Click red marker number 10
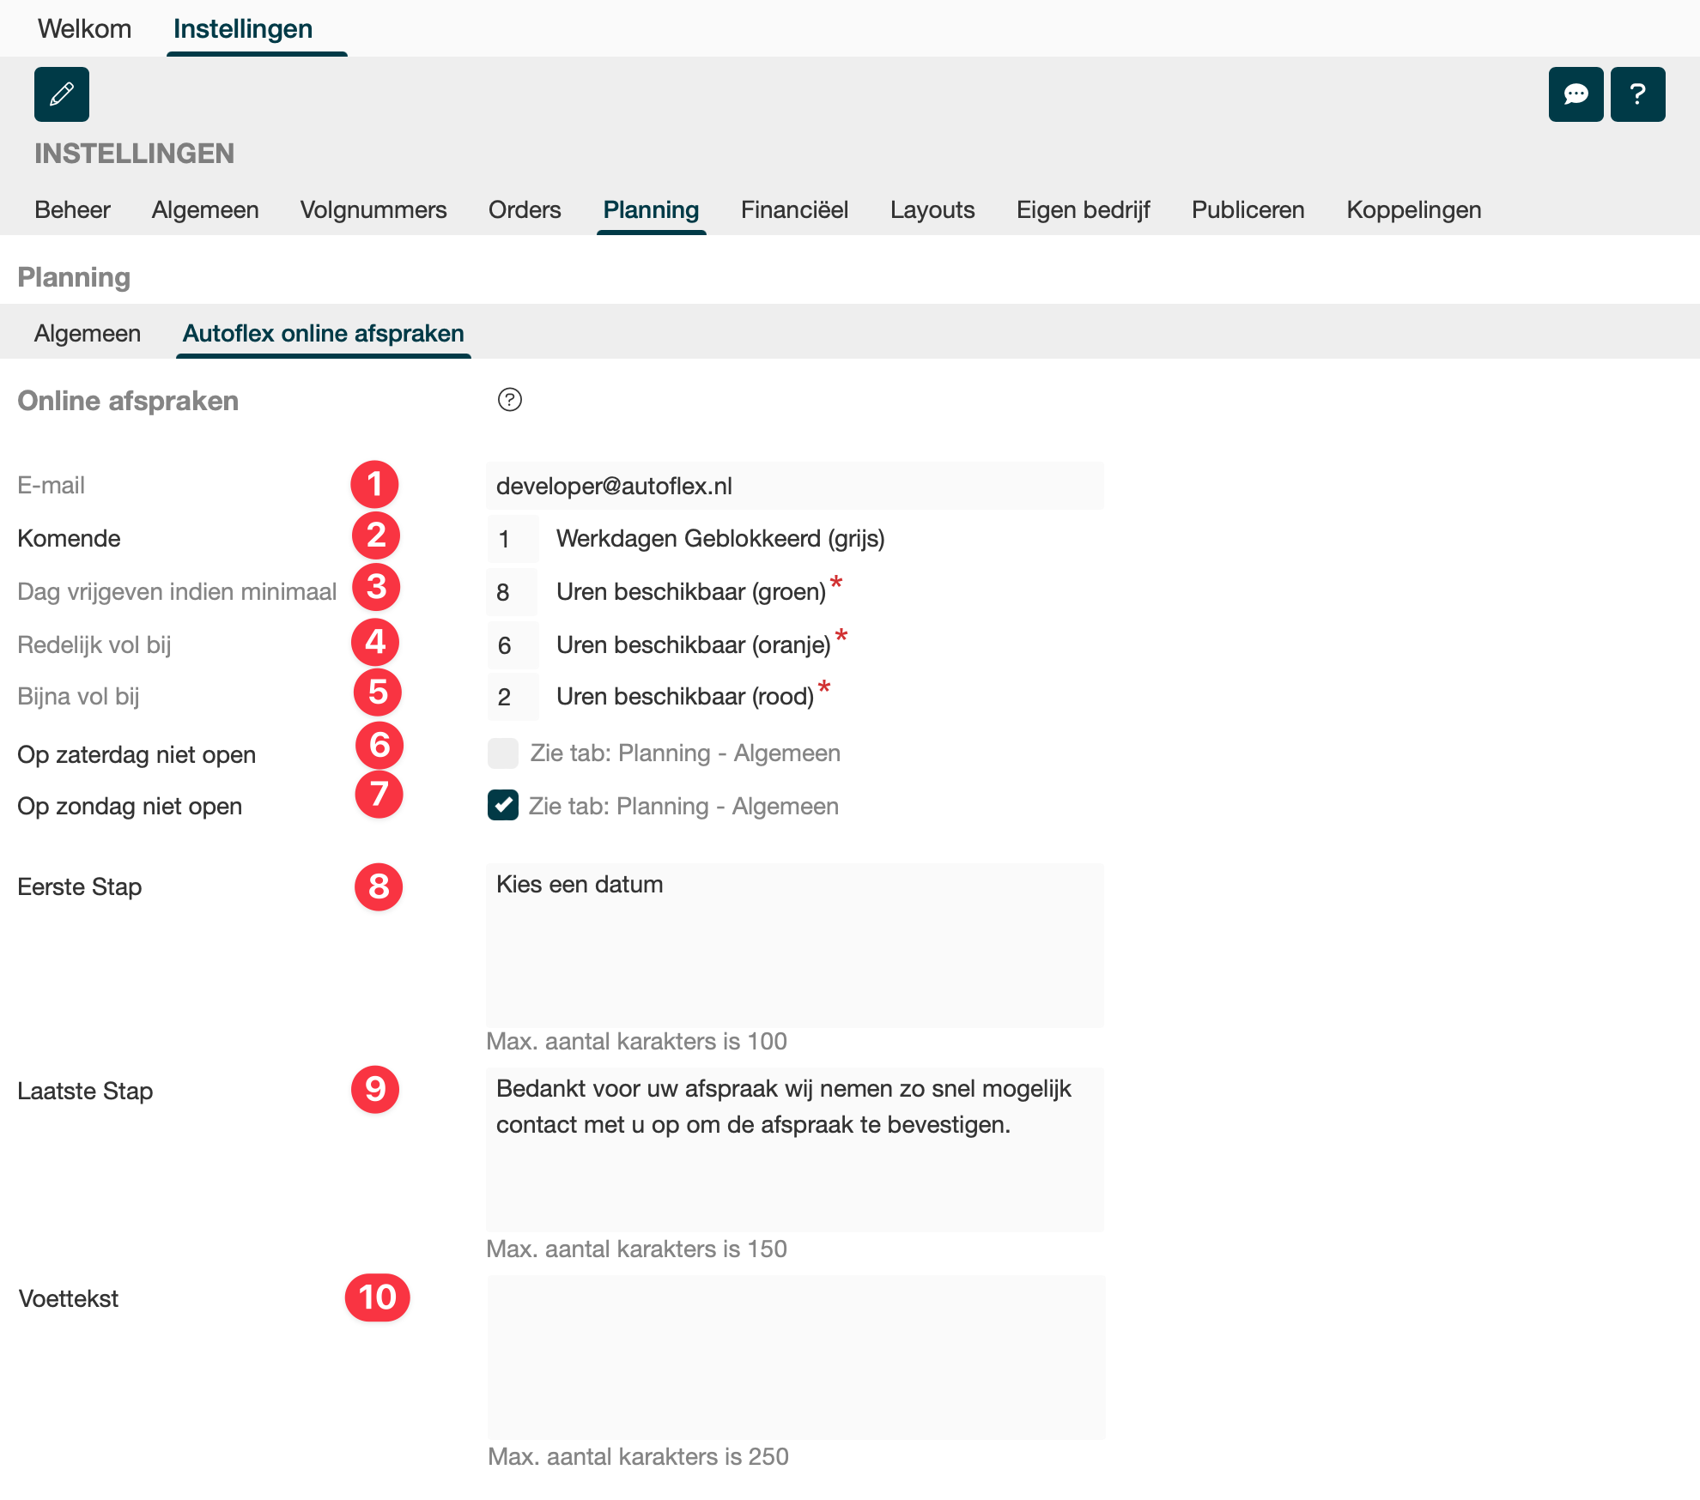Viewport: 1700px width, 1500px height. click(377, 1297)
